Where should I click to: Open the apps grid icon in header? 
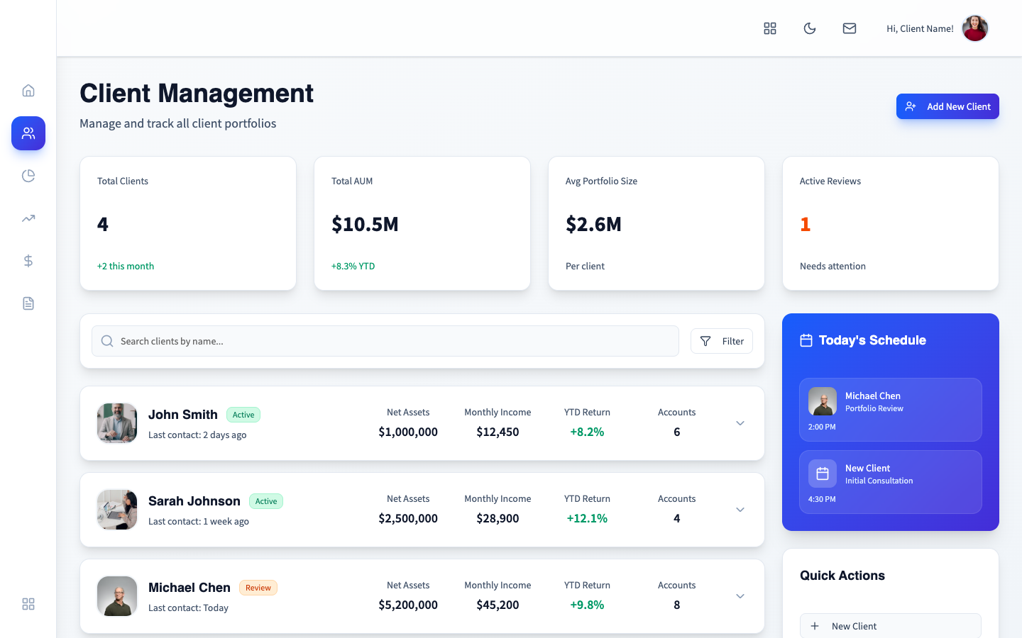[770, 28]
